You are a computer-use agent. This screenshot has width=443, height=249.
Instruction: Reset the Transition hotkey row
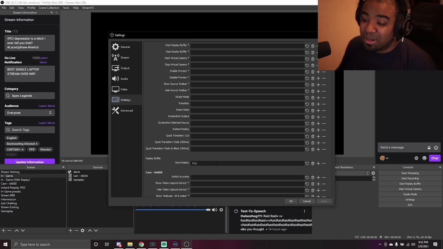pyautogui.click(x=307, y=104)
